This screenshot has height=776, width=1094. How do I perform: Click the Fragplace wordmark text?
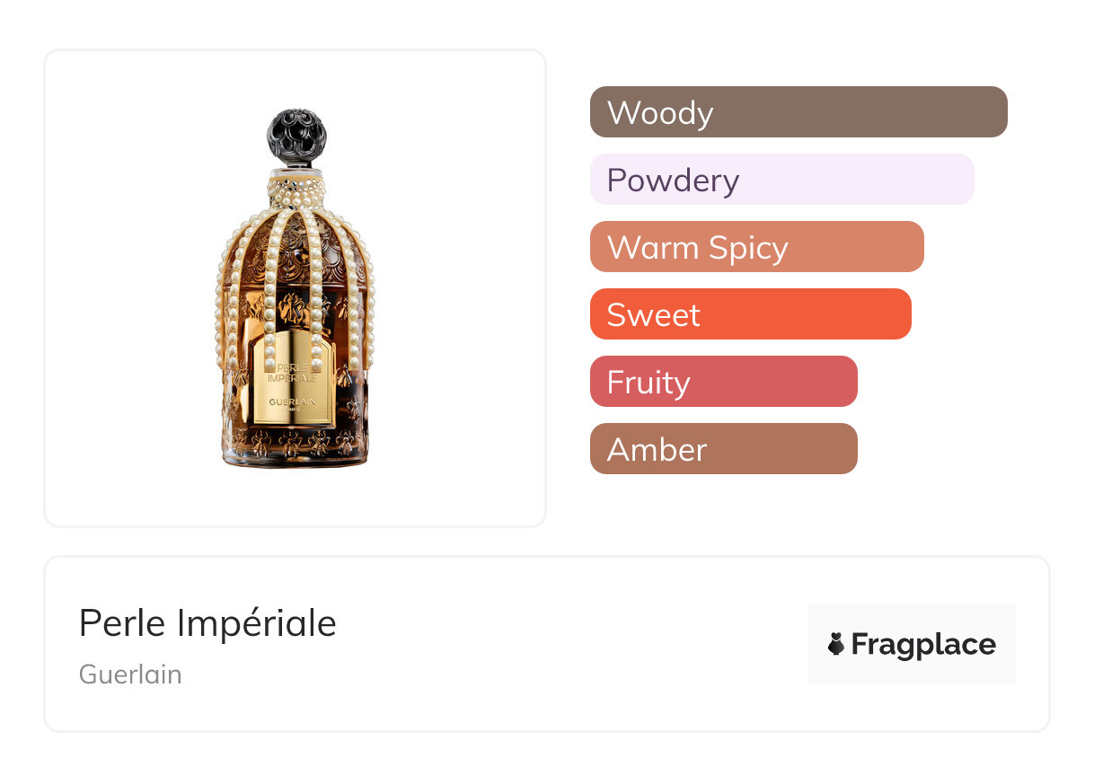[x=923, y=644]
